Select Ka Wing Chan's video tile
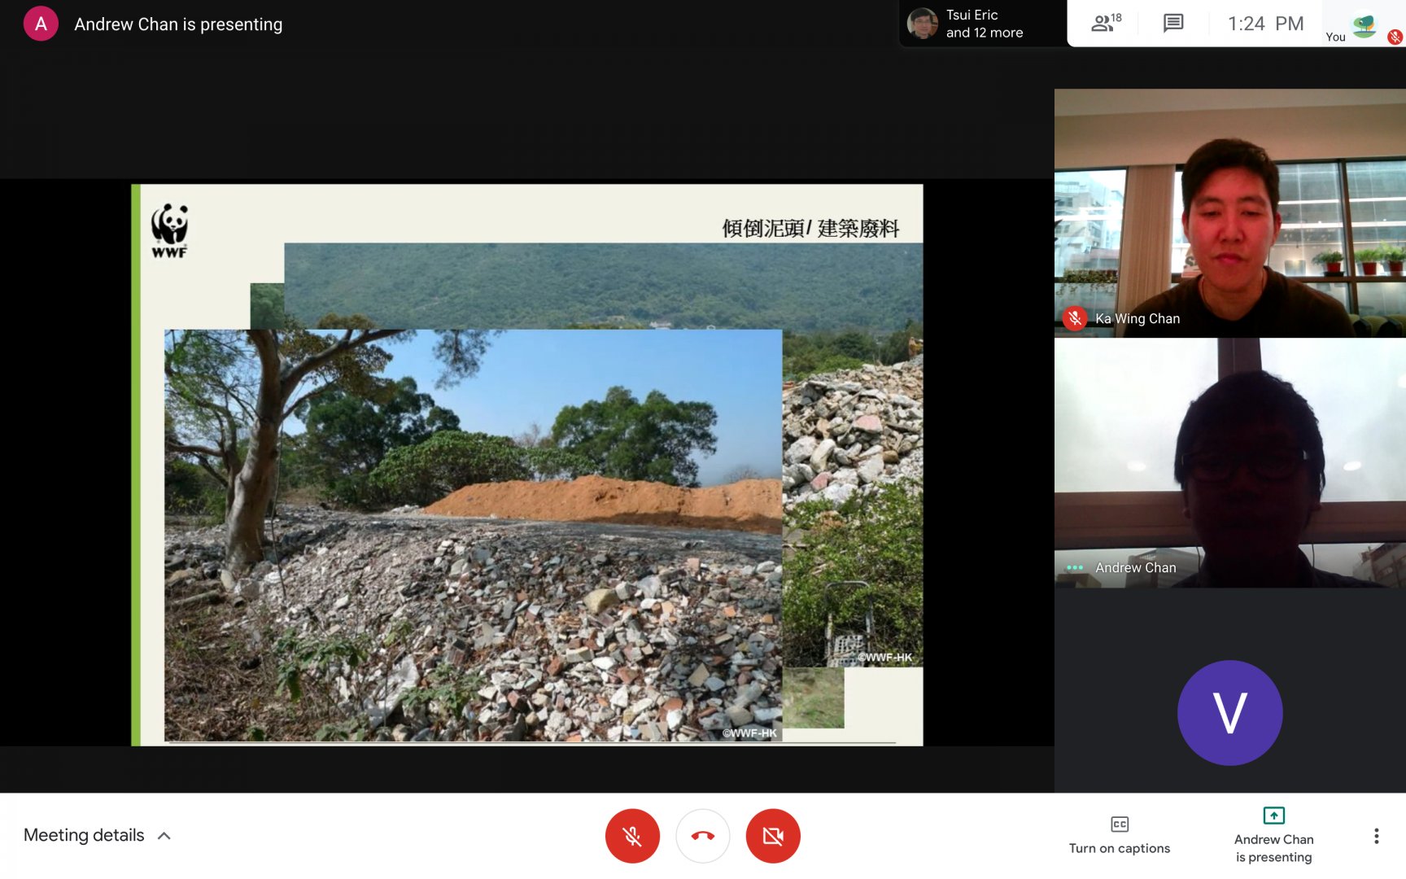Viewport: 1406px width, 879px height. [x=1229, y=213]
